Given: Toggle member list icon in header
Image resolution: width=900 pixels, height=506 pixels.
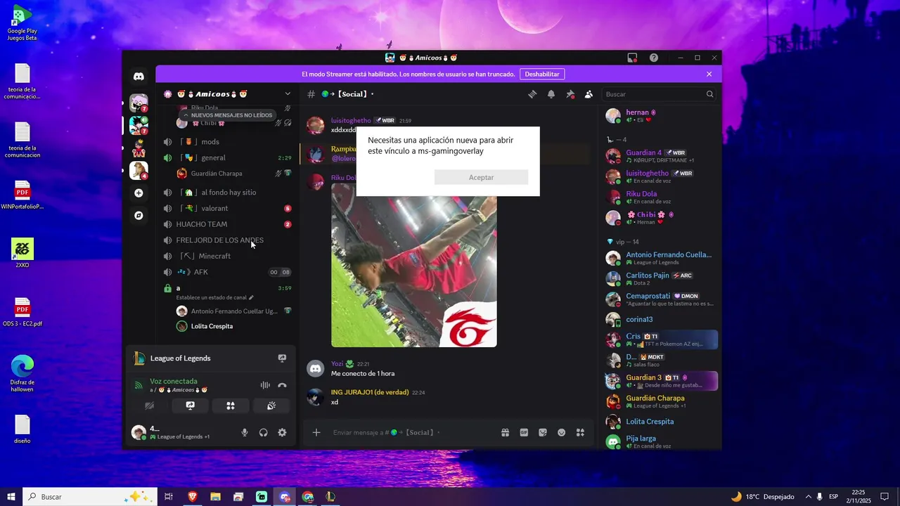Looking at the screenshot, I should click(589, 94).
